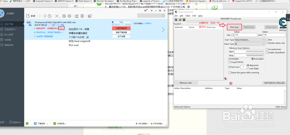Select the Last Digits radio button
290x135 pixels.
tap(248, 69)
